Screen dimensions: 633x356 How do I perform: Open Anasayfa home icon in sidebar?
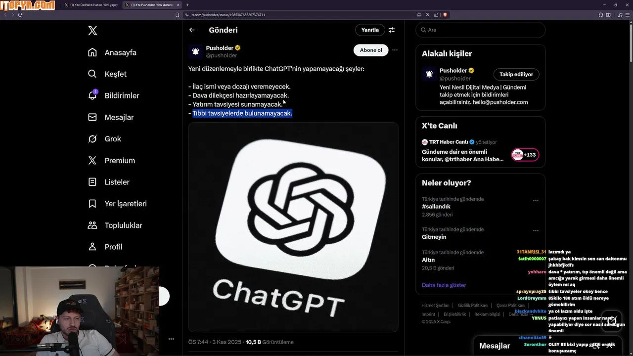pyautogui.click(x=92, y=52)
